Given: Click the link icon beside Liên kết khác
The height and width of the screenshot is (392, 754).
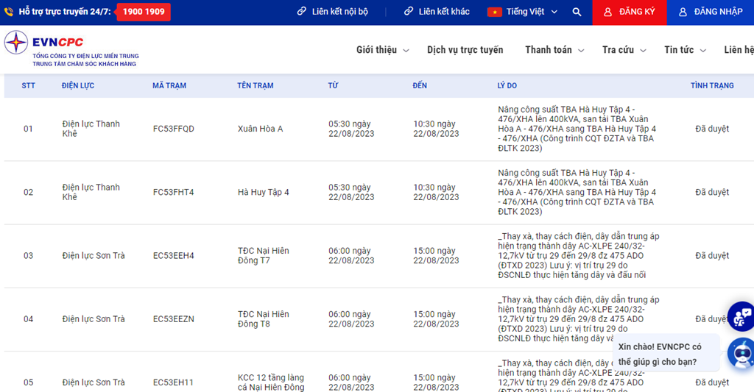Looking at the screenshot, I should 409,13.
